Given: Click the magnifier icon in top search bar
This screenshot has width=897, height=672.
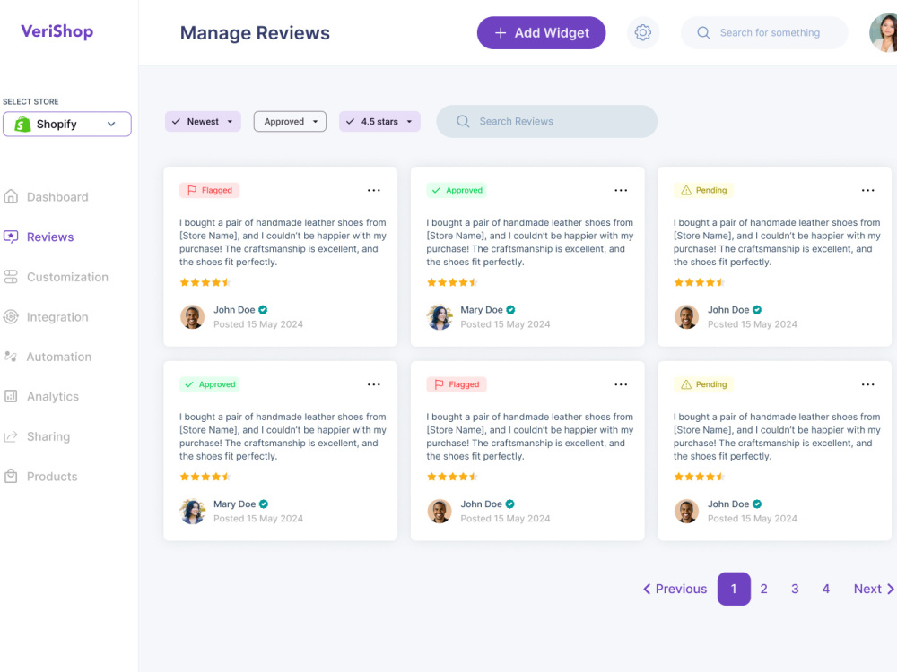Looking at the screenshot, I should click(703, 32).
